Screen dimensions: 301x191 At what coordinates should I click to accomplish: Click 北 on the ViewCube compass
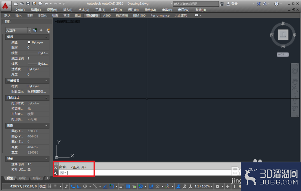283,23
